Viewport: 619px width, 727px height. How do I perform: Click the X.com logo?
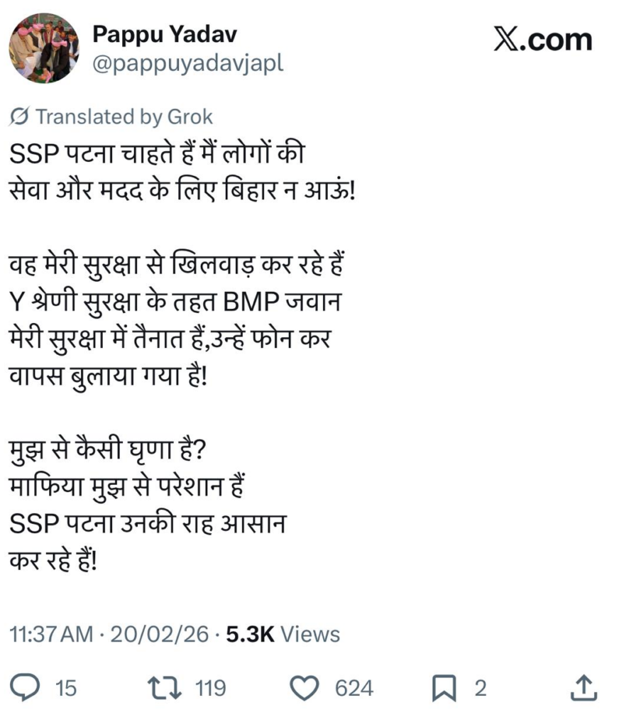543,40
